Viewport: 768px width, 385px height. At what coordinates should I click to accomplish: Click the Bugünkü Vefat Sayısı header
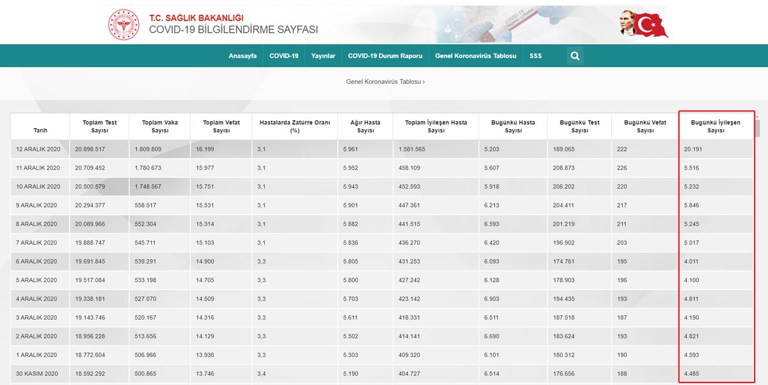645,127
